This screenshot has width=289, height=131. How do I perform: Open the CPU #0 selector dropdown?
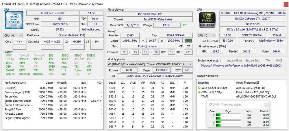point(13,35)
